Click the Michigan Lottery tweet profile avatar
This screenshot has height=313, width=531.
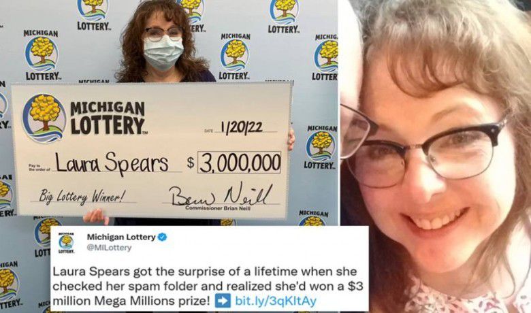pyautogui.click(x=66, y=243)
